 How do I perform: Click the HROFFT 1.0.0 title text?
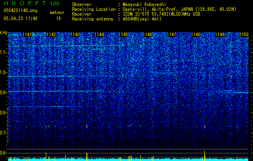(32, 3)
